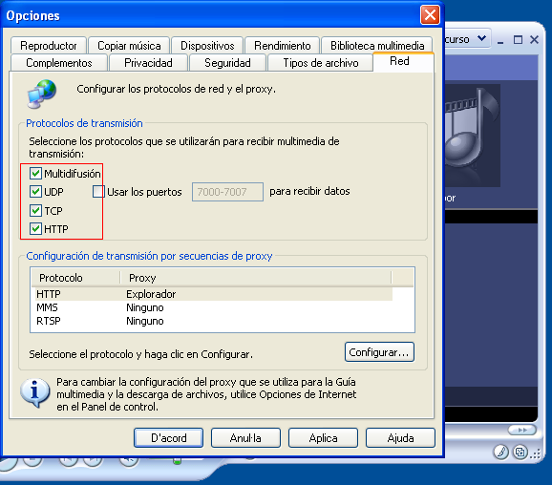Maximize the Media Player window
The width and height of the screenshot is (552, 485).
click(x=518, y=40)
